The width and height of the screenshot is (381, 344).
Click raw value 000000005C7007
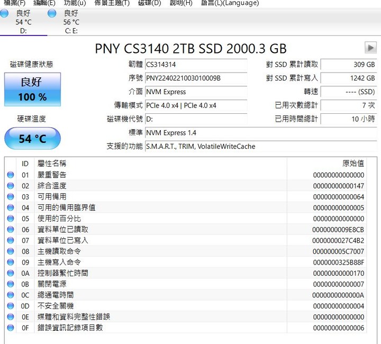[x=339, y=251]
